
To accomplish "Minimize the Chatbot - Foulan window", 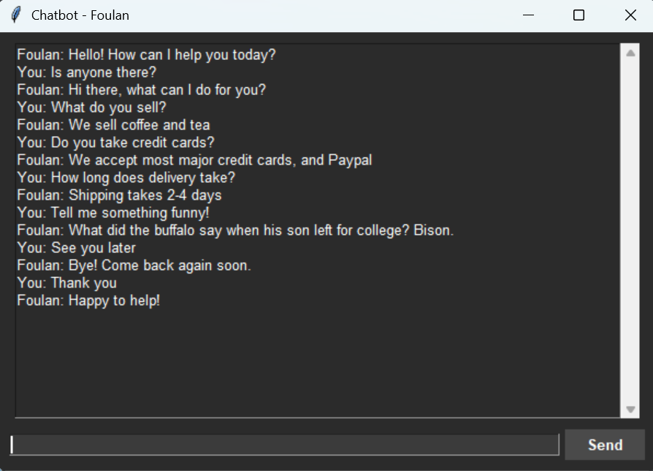I will click(x=528, y=15).
